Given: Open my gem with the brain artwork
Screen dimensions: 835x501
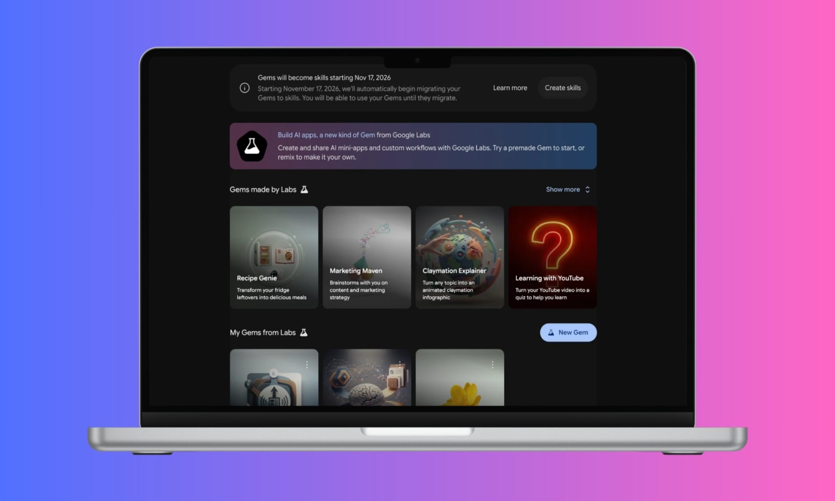Looking at the screenshot, I should (367, 377).
